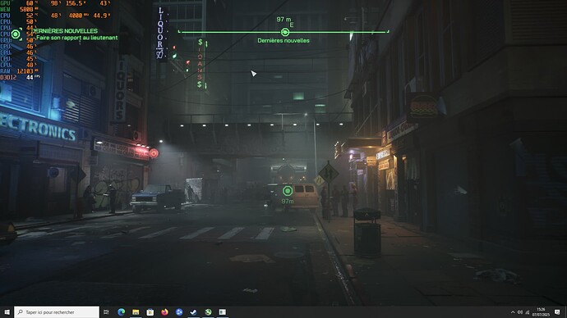Open Task View from the taskbar
Screen dimensions: 567x318
(x=106, y=312)
